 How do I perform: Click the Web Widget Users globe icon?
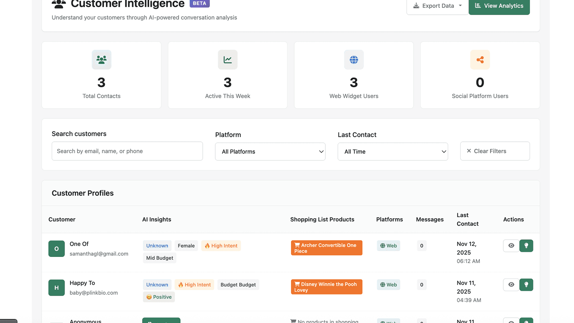click(x=354, y=60)
